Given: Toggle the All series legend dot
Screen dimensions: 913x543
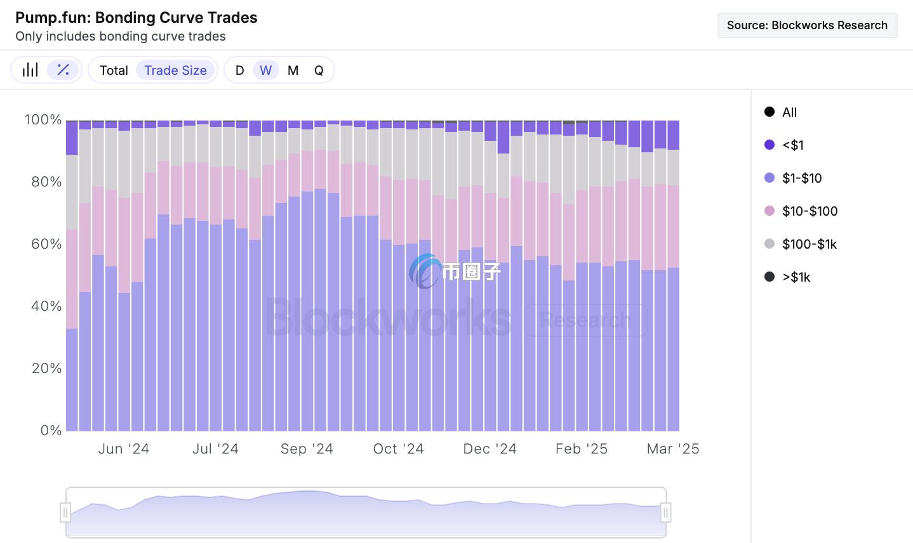Looking at the screenshot, I should coord(770,112).
